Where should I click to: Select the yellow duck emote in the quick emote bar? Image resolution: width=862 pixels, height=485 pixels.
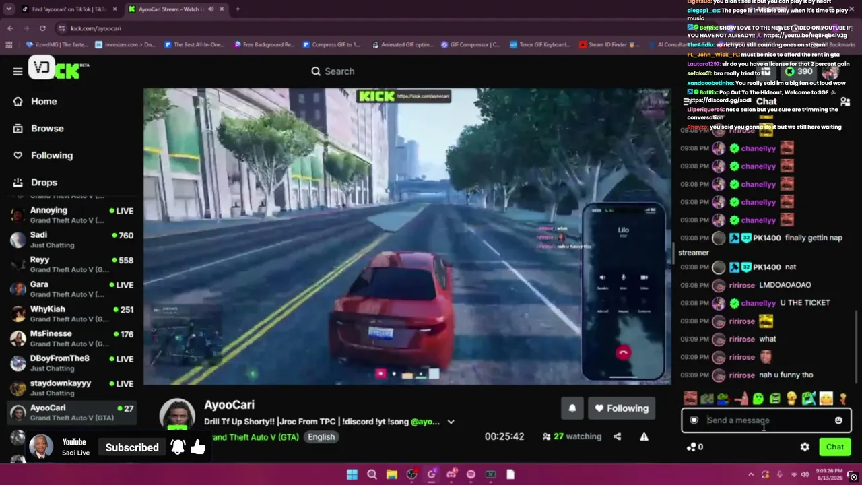click(x=792, y=399)
